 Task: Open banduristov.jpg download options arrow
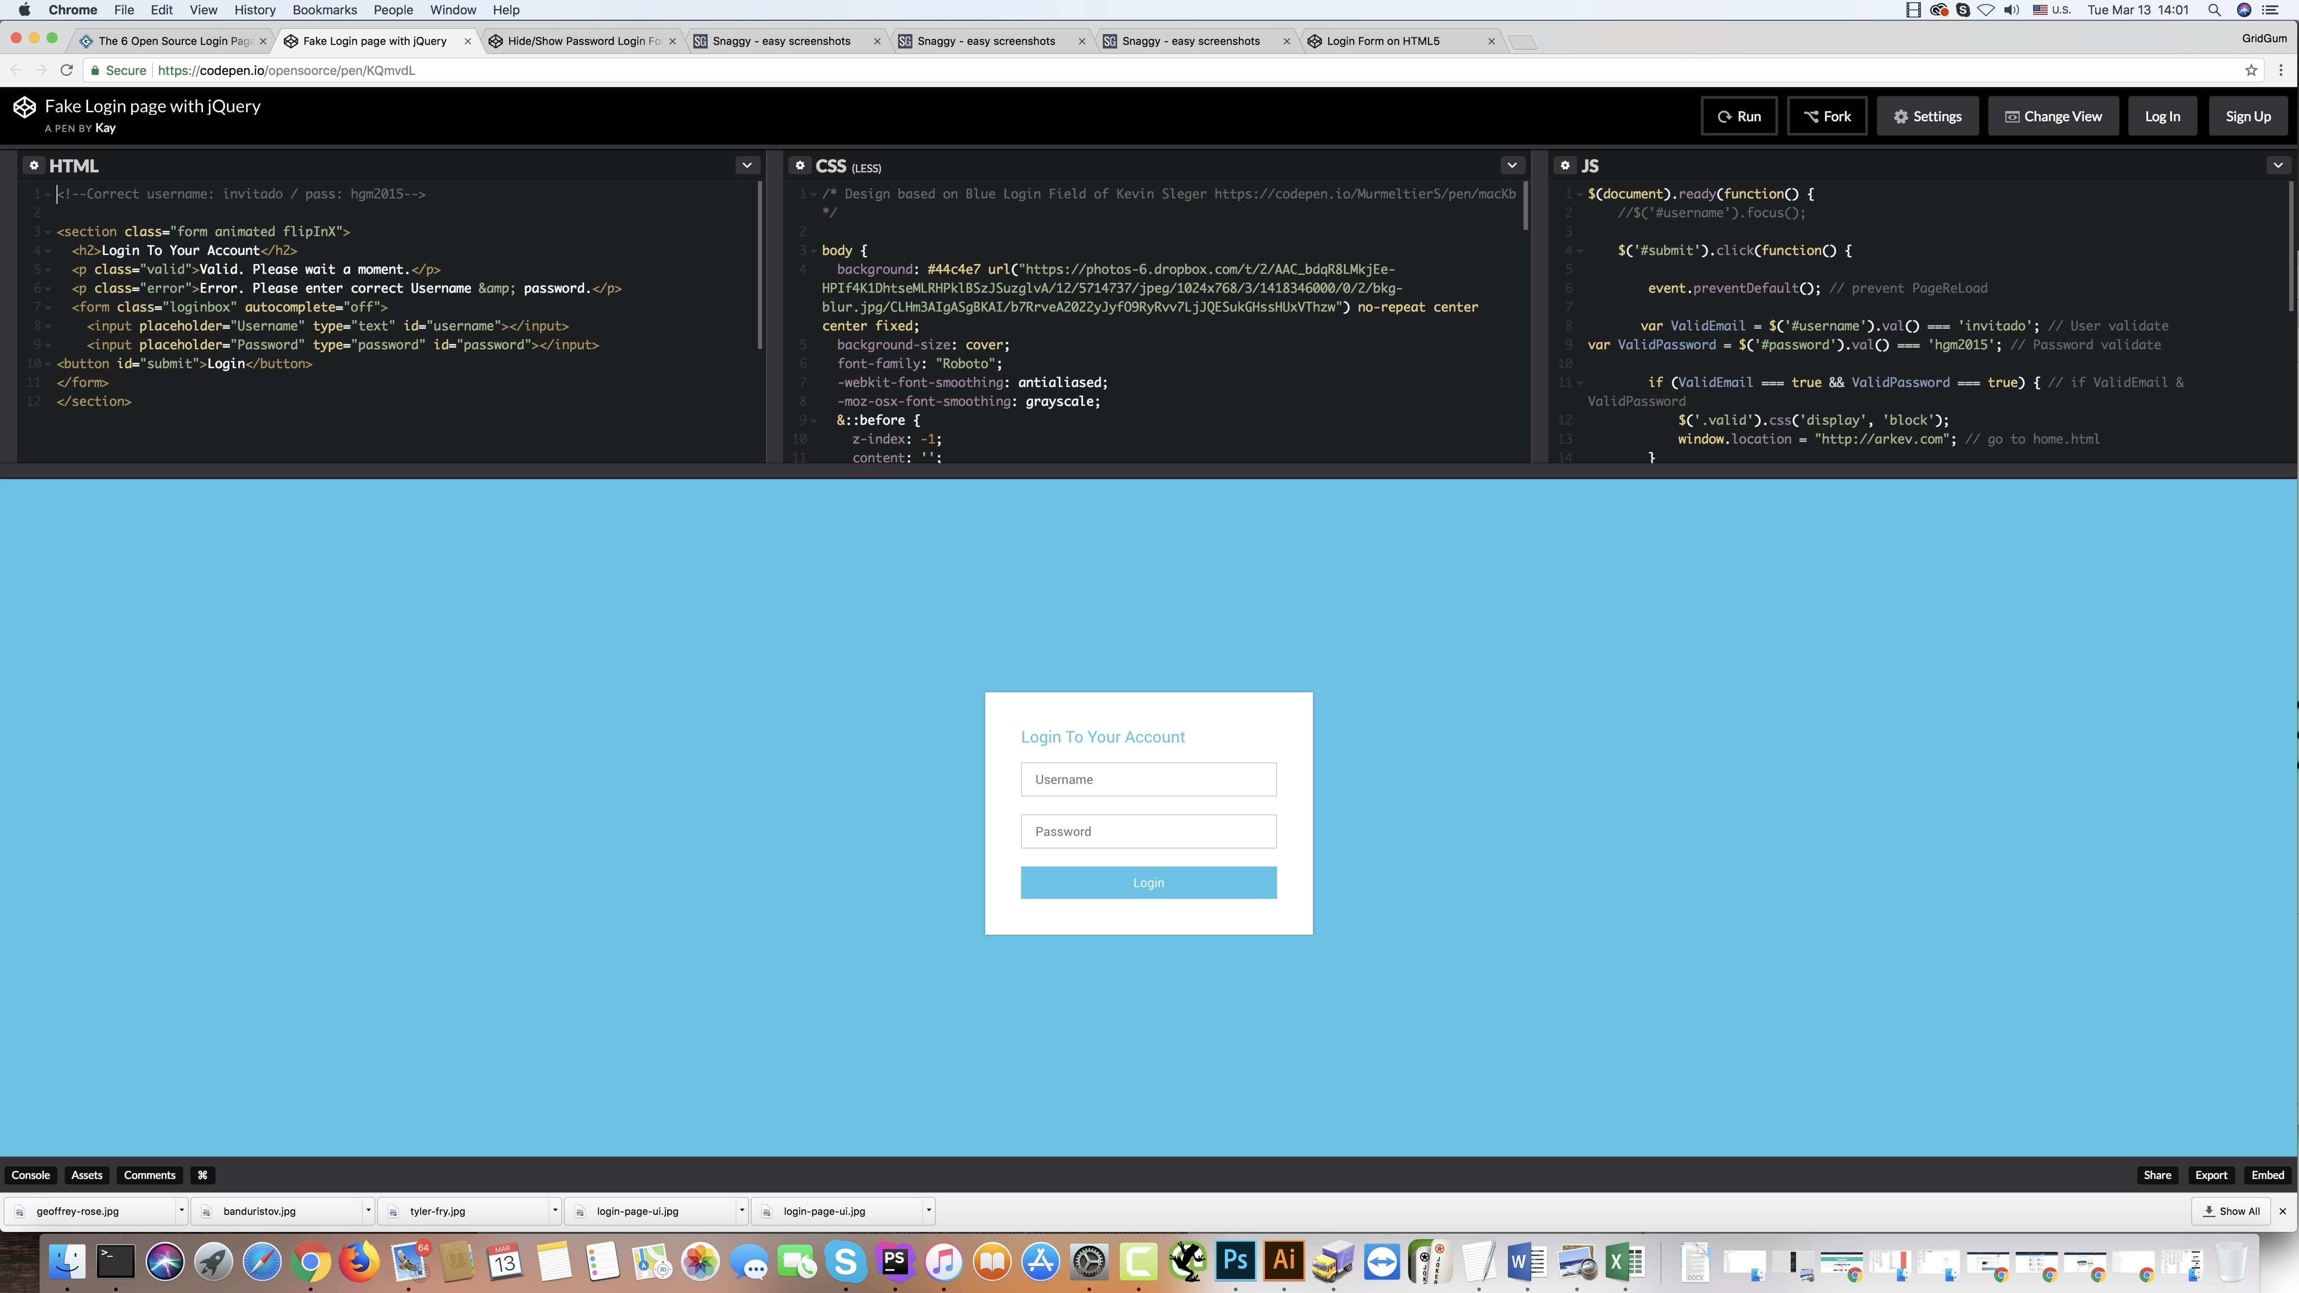tap(368, 1211)
